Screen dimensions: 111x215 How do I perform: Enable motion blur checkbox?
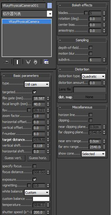pyautogui.click(x=91, y=54)
